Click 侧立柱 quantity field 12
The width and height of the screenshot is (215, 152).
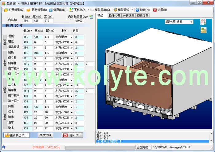tap(79, 58)
